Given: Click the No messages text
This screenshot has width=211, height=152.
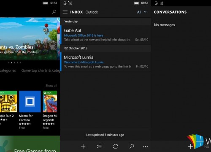Looking at the screenshot, I should [x=165, y=25].
